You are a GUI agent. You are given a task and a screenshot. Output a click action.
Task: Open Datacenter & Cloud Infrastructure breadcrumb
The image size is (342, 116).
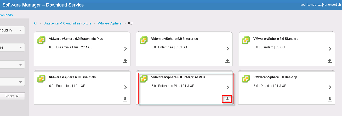click(67, 23)
